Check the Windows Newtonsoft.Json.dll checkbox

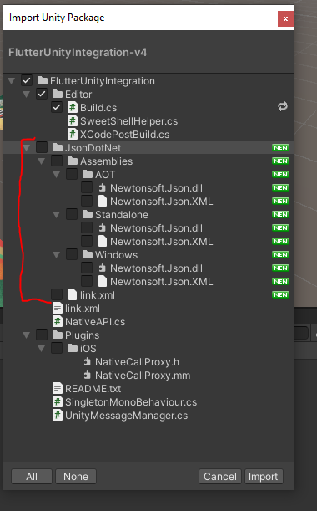tap(87, 268)
